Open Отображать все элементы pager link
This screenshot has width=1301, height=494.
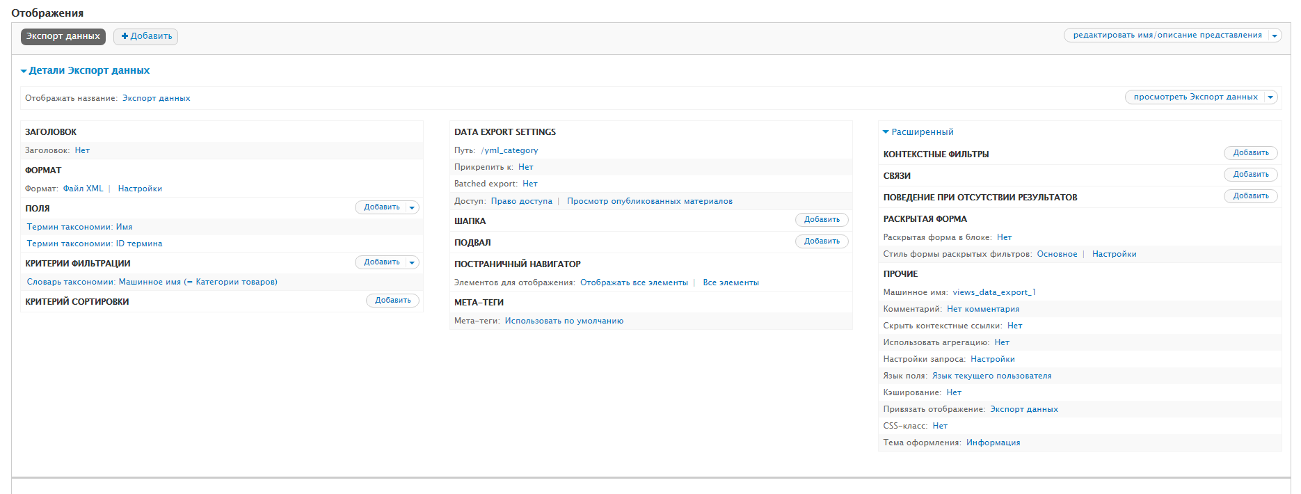pyautogui.click(x=634, y=282)
